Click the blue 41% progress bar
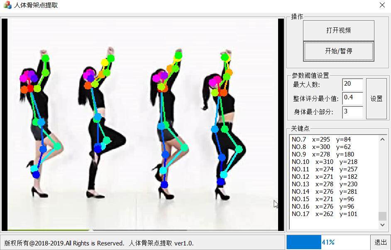 point(328,242)
